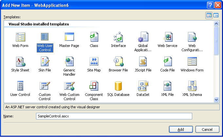The height and width of the screenshot is (137, 223).
Task: Click the Name text field
Action: coord(114,116)
